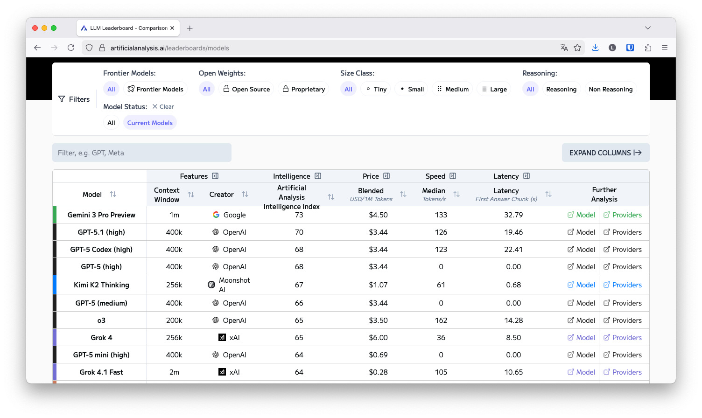Open the browser hamburger menu

pos(665,48)
